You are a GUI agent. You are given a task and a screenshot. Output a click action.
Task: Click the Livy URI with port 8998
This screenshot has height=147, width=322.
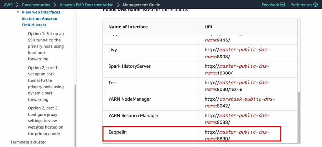coord(237,53)
